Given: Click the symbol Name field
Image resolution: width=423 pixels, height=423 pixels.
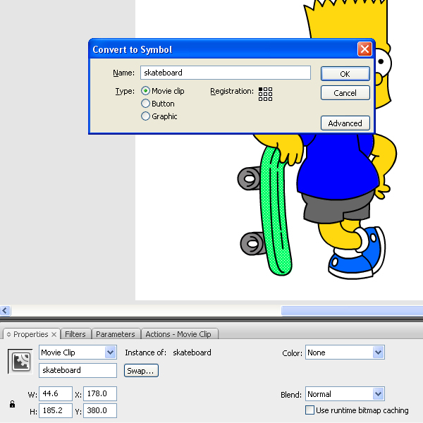Looking at the screenshot, I should pos(226,73).
